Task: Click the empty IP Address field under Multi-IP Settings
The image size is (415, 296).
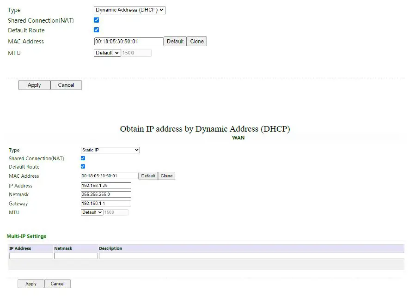Action: 31,255
